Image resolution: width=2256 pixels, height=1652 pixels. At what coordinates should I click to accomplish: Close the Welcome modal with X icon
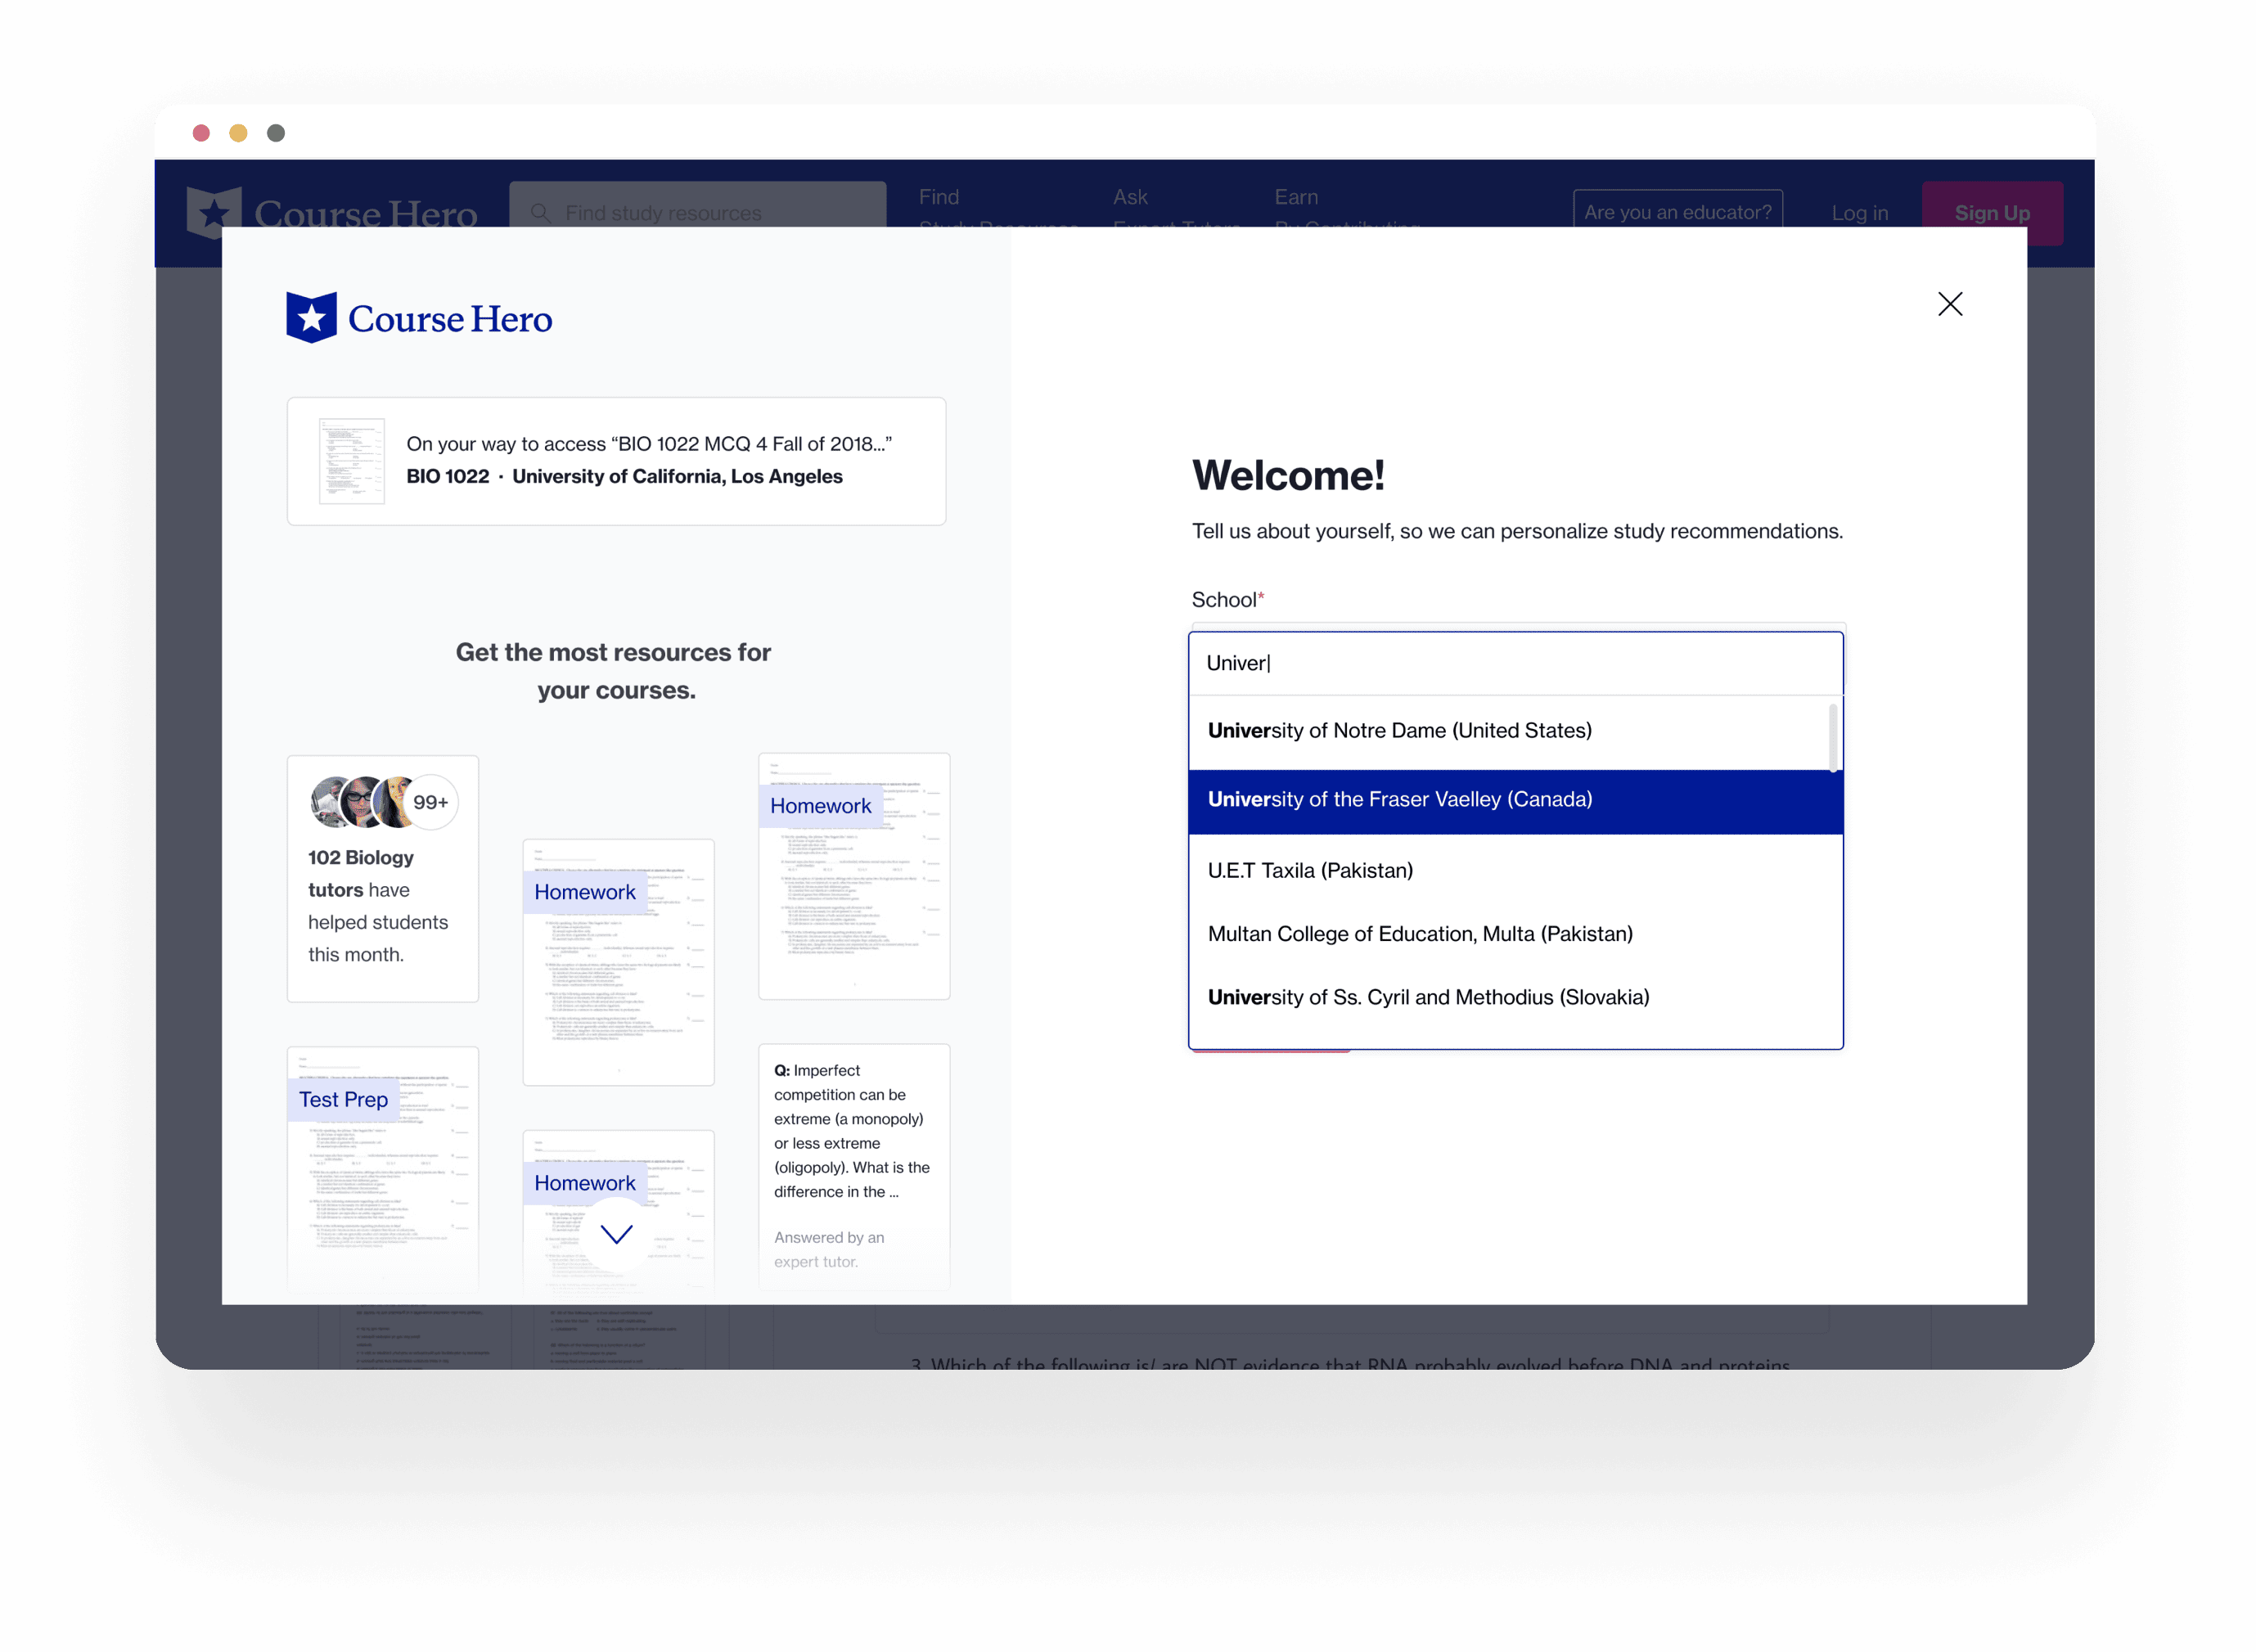[1949, 304]
